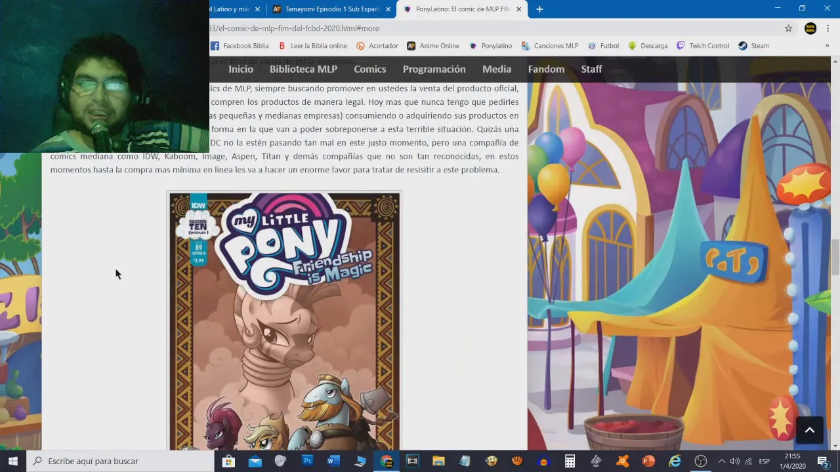Open the Descarga bookmark
Viewport: 840px width, 472px height.
click(x=647, y=46)
